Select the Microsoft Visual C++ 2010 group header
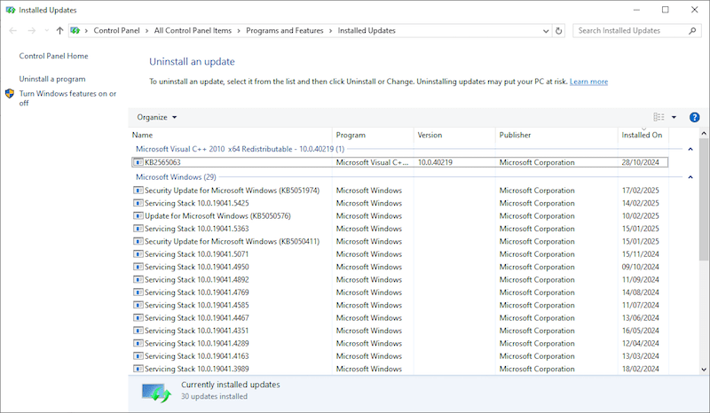 point(240,149)
